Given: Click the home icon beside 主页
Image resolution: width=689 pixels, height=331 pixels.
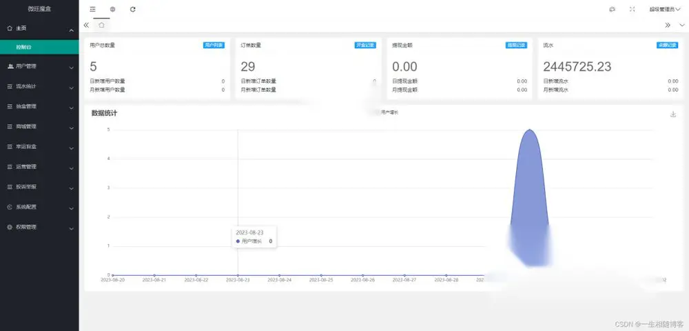Looking at the screenshot, I should point(10,28).
